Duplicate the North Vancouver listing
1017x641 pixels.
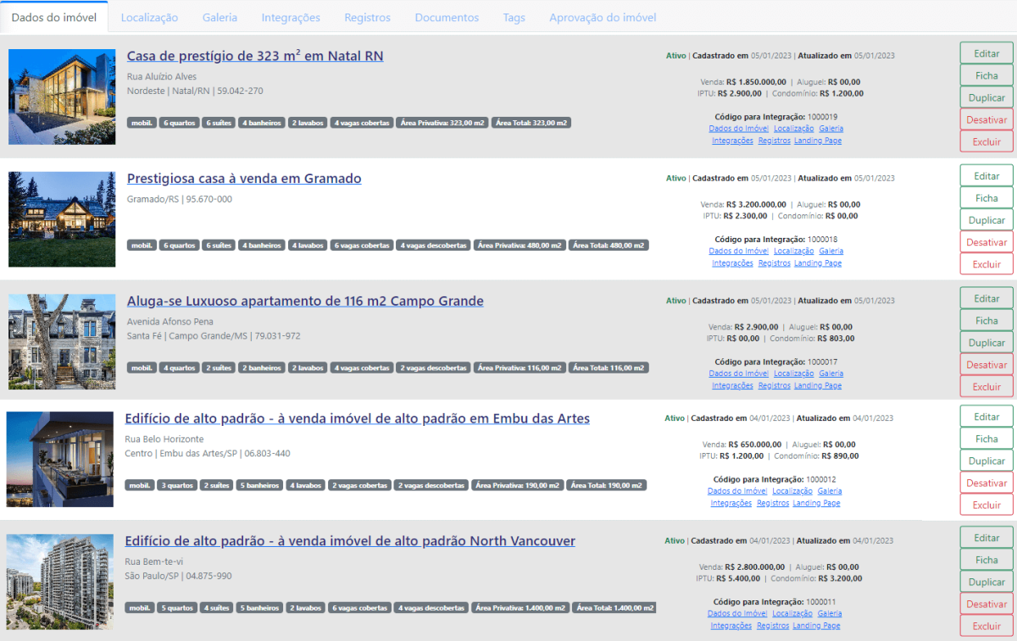pyautogui.click(x=986, y=582)
